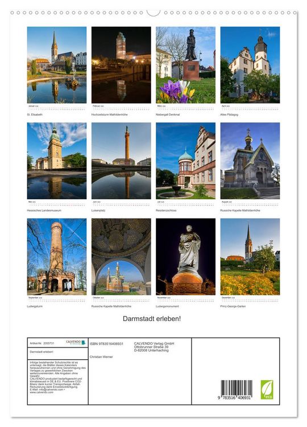Click the 'März' month label
Screen dimensions: 307x427
(161, 106)
